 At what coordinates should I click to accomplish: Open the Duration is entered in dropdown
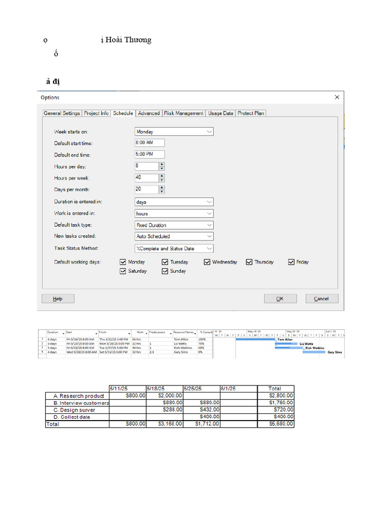point(174,202)
